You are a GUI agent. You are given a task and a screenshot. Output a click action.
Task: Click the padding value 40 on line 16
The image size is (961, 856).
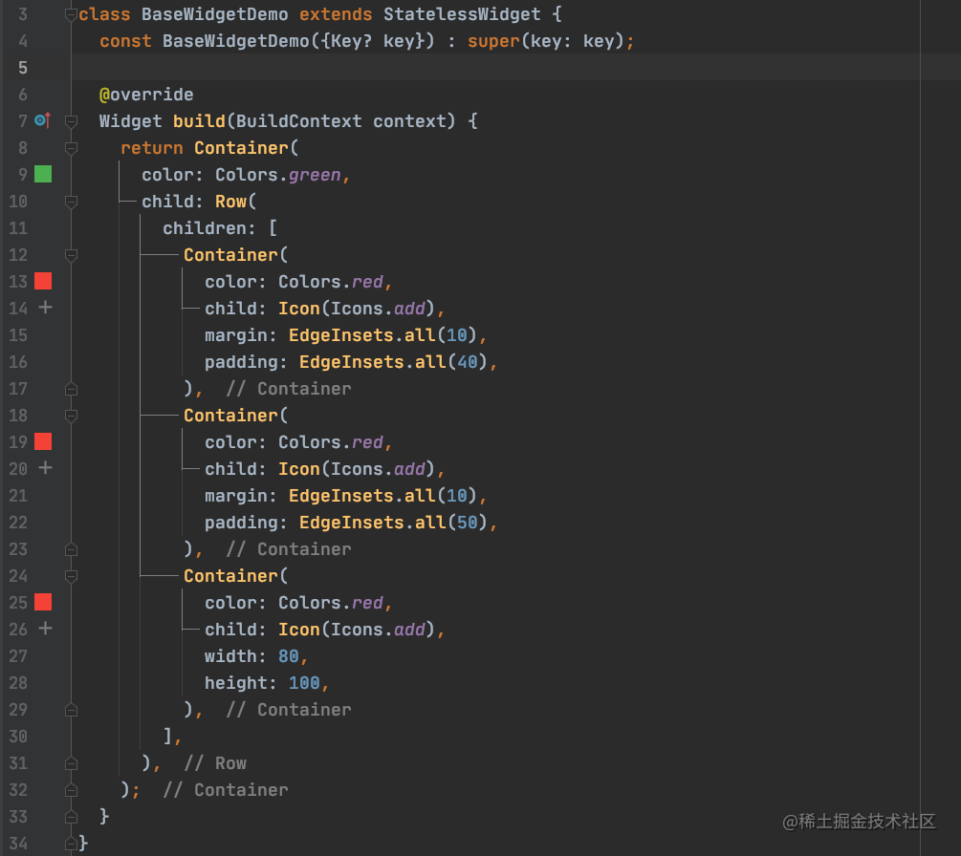[467, 362]
